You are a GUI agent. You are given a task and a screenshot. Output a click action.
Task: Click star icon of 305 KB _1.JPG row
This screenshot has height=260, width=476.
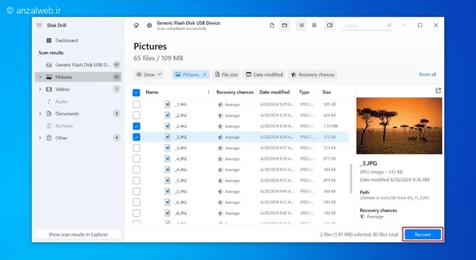click(220, 105)
